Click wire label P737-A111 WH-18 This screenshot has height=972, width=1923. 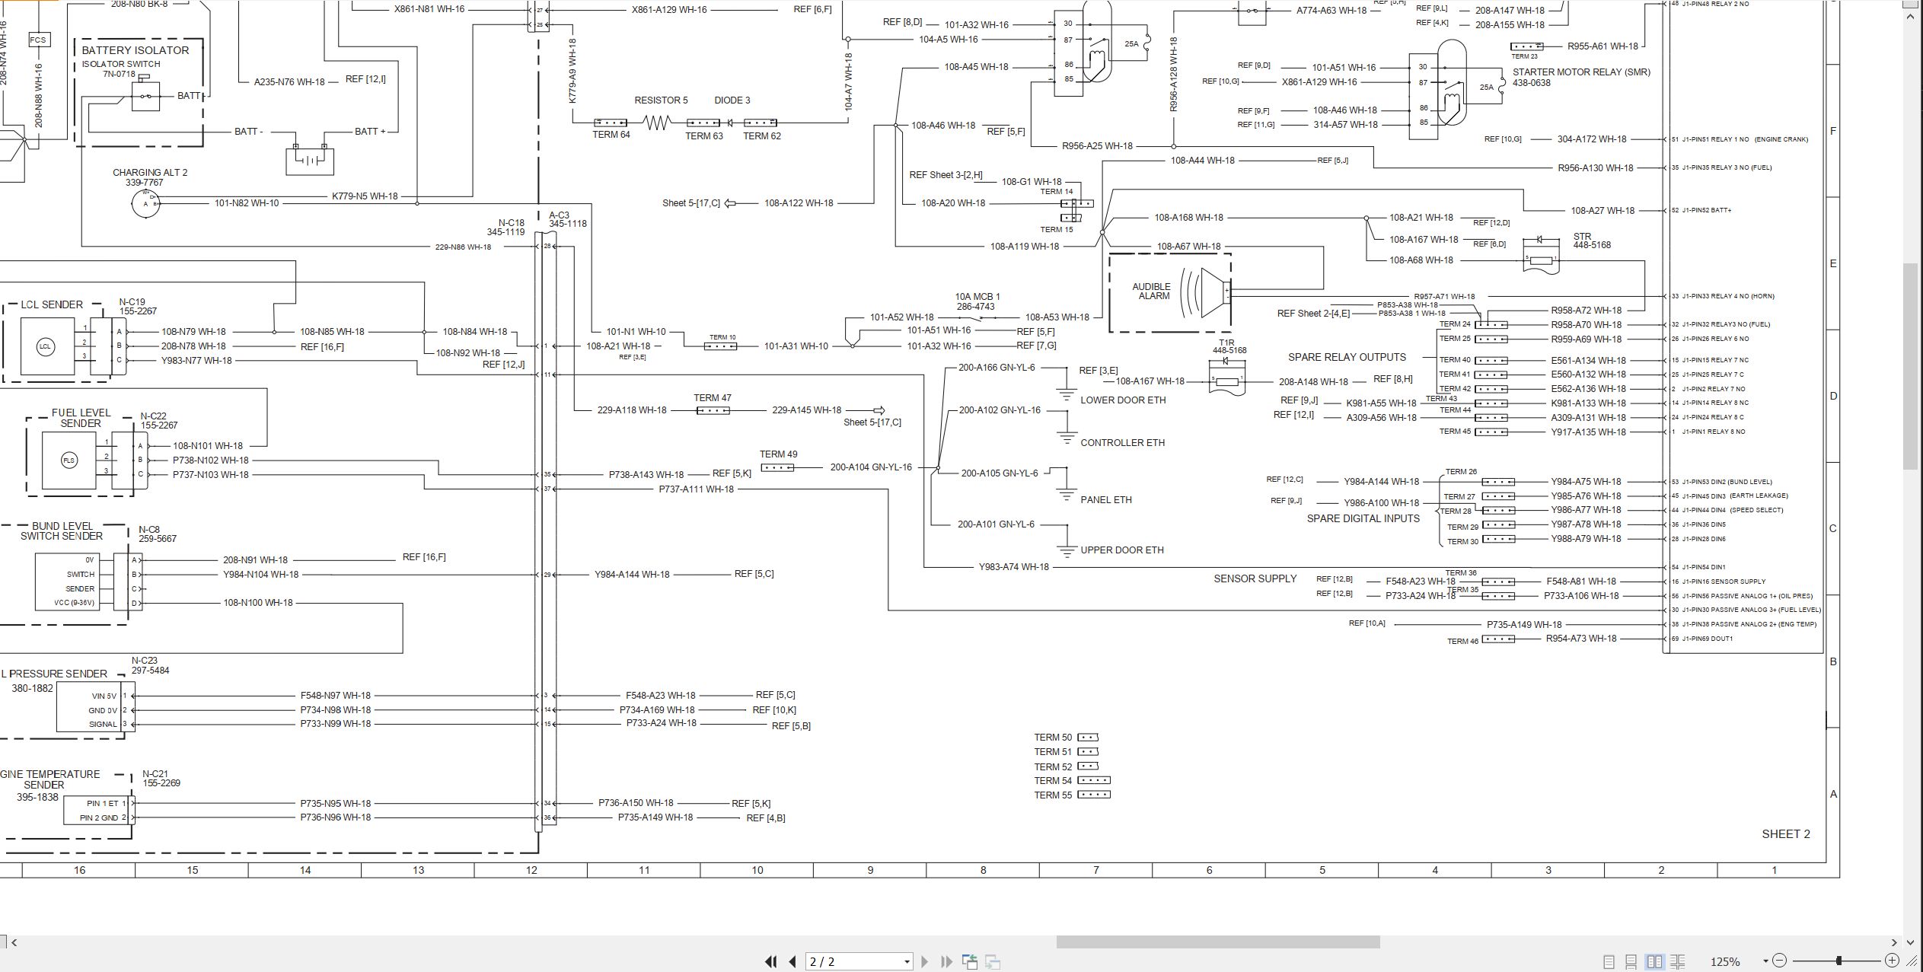click(x=696, y=489)
